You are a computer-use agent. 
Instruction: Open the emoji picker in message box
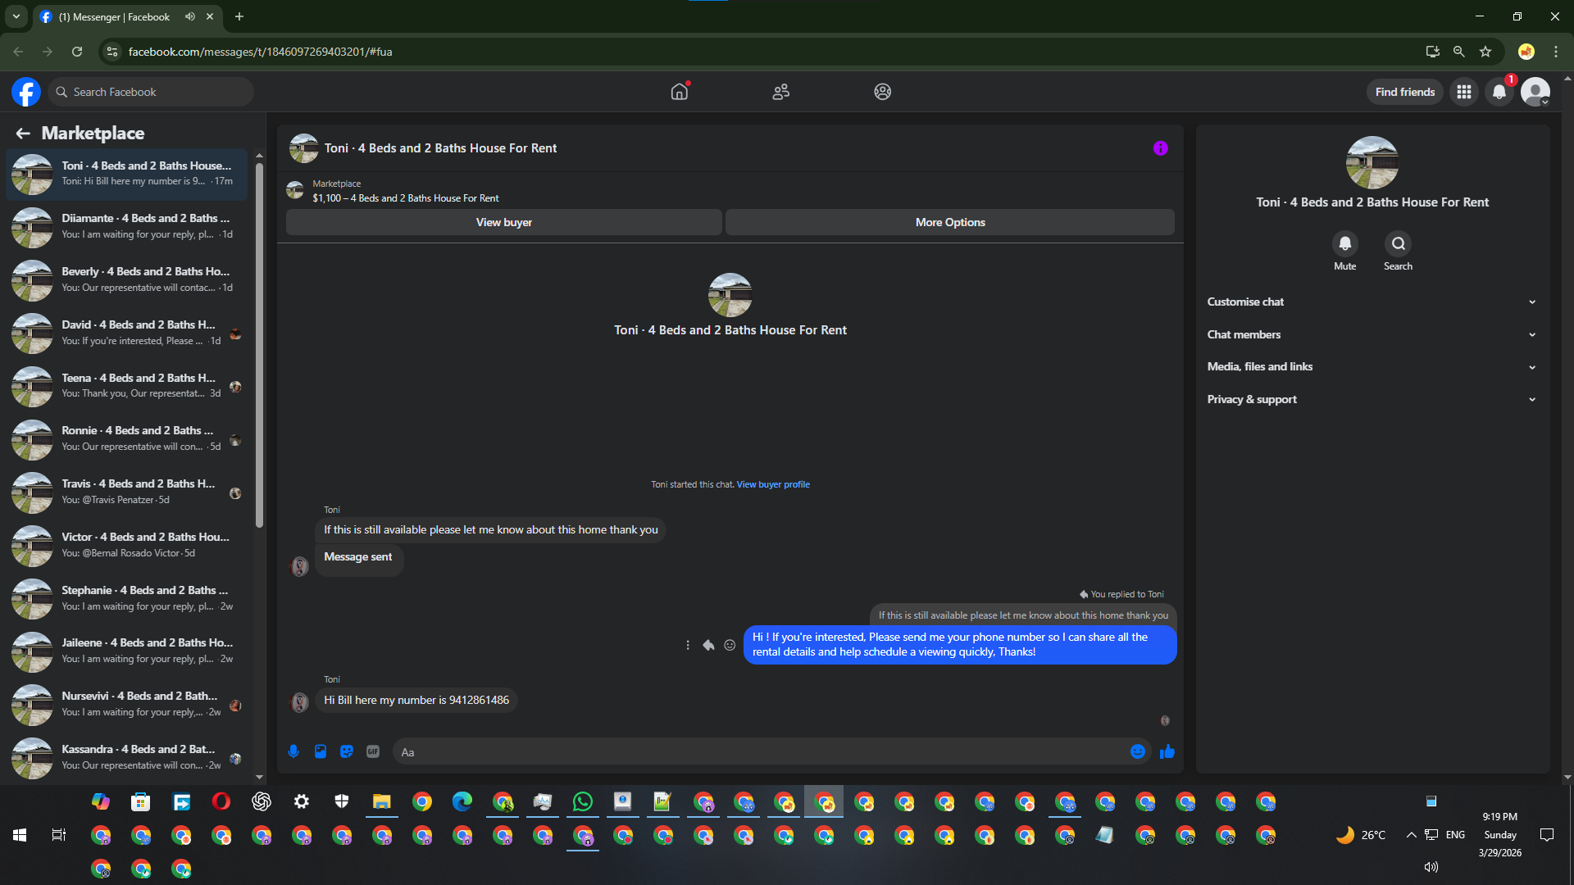(x=1138, y=751)
